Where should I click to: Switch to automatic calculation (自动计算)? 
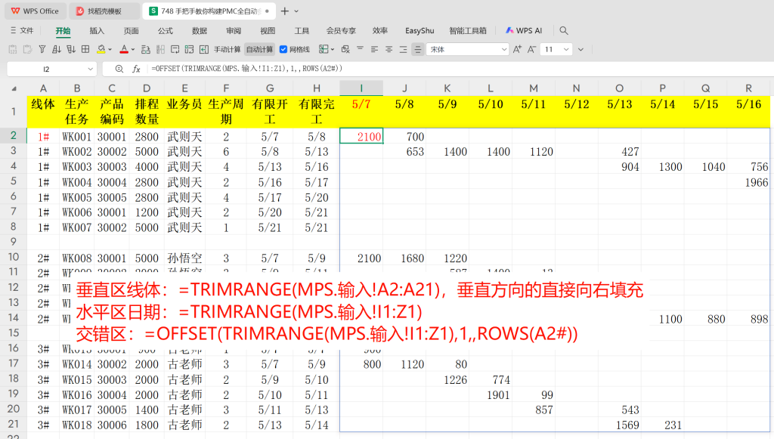[x=260, y=49]
